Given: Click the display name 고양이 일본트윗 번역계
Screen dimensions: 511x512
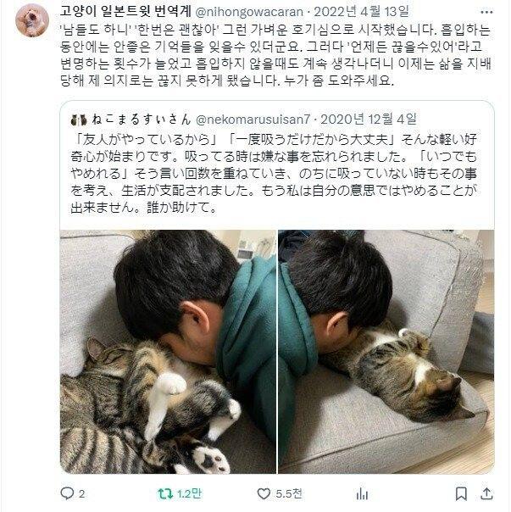Looking at the screenshot, I should click(125, 11).
